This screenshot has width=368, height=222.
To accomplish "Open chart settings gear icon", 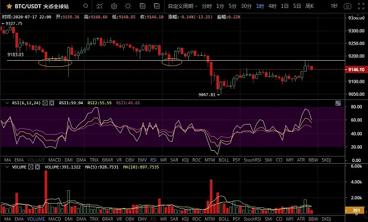I will pos(114,6).
